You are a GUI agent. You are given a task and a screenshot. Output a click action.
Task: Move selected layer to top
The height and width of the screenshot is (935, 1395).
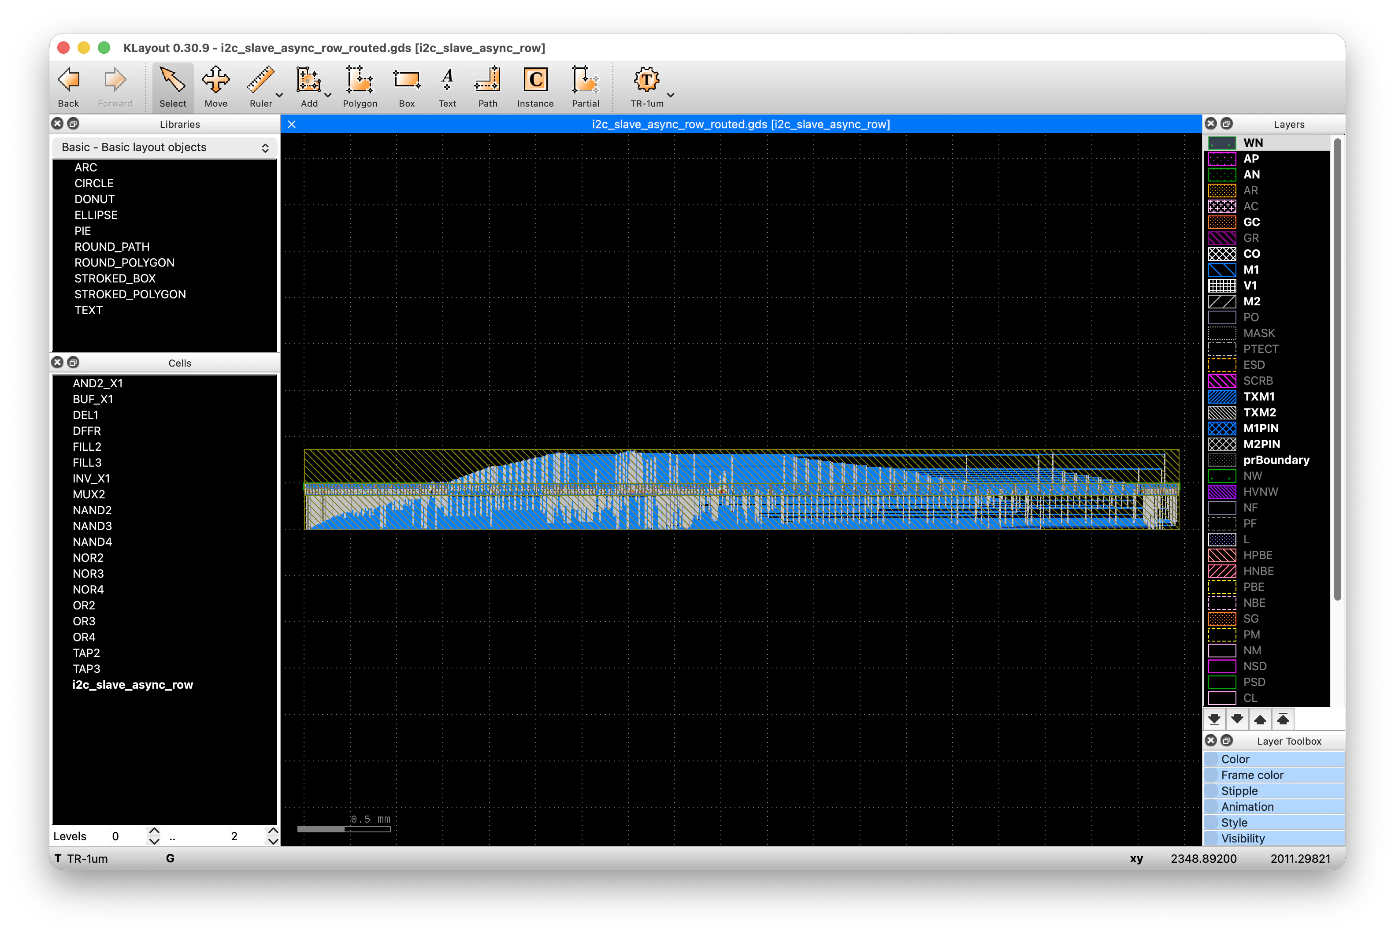(1283, 719)
